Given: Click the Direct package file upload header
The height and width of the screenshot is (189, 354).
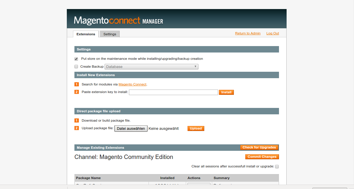Looking at the screenshot, I should [177, 111].
